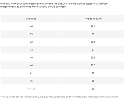Click the Heel to Toe(cm) column header
This screenshot has width=125, height=99.
[93, 18]
